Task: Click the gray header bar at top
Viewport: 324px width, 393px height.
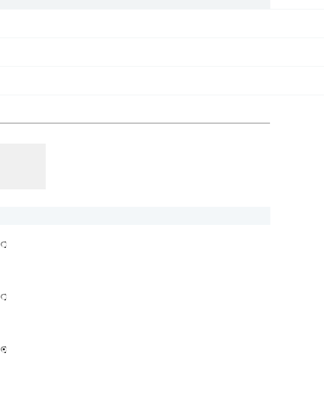Action: (135, 4)
